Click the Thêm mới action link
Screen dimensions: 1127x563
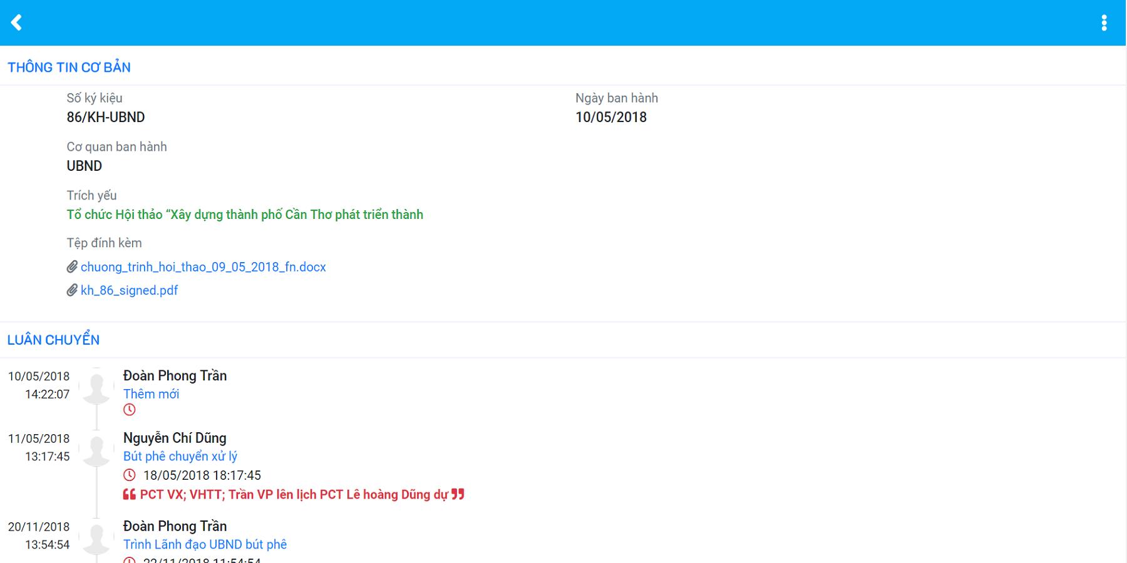[x=151, y=394]
